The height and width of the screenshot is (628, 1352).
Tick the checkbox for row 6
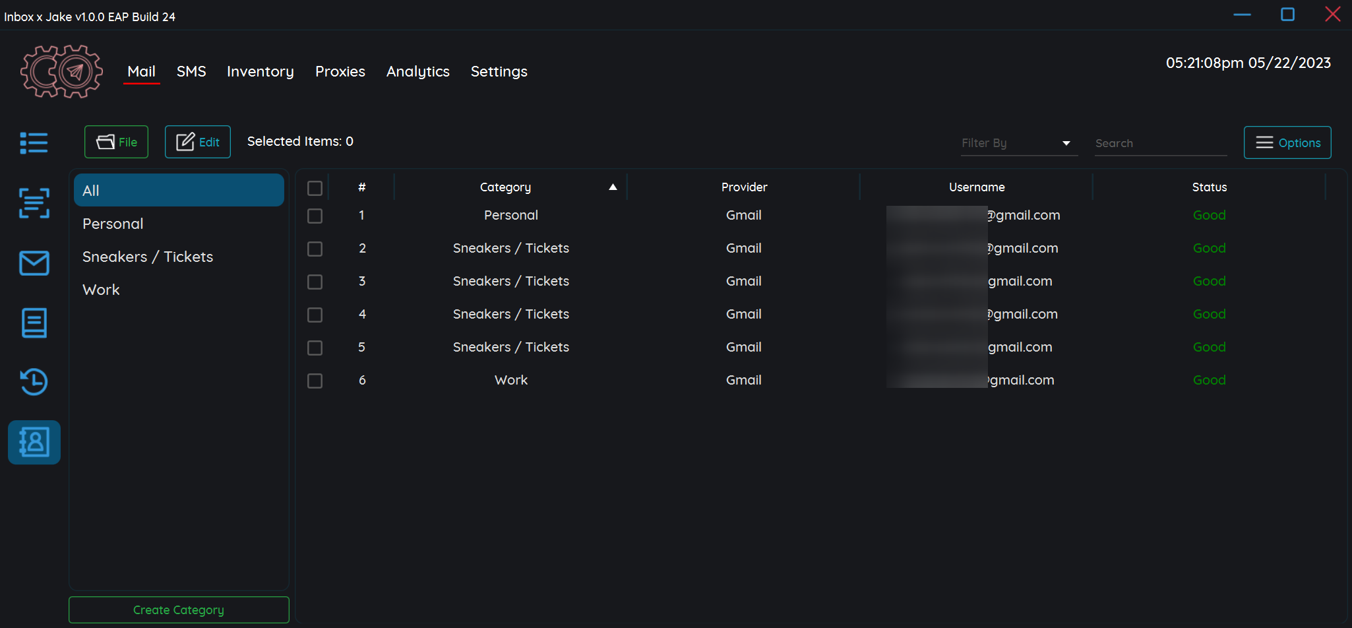coord(315,381)
